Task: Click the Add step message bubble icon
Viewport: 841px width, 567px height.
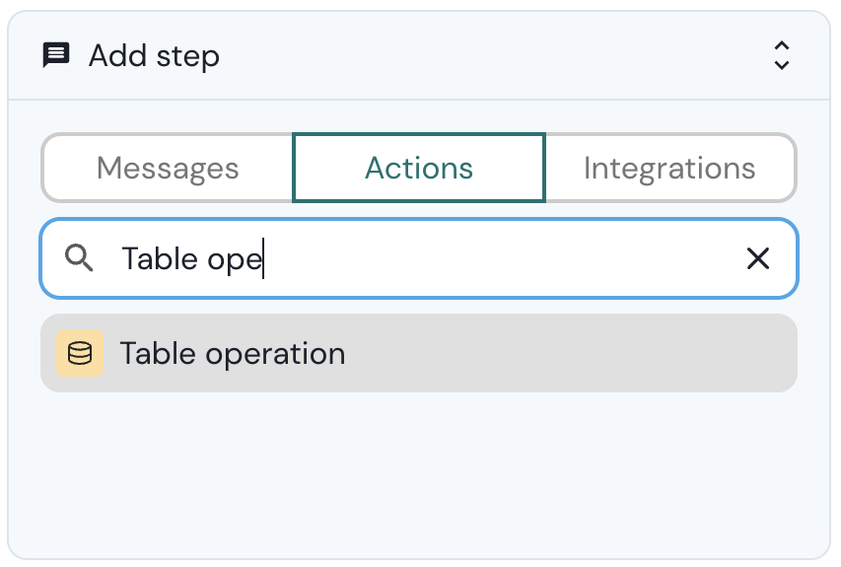Action: coord(56,55)
